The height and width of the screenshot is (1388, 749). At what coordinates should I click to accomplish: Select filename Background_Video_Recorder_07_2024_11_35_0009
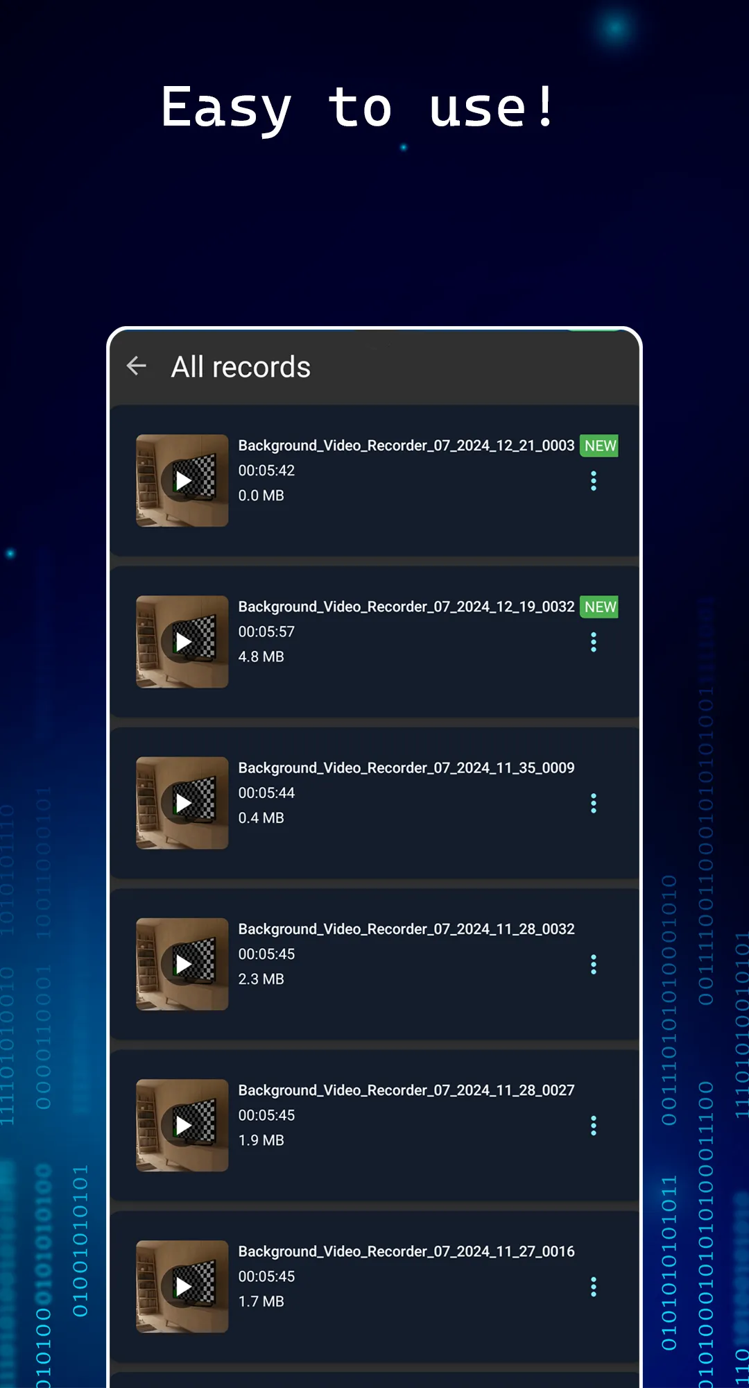coord(406,768)
